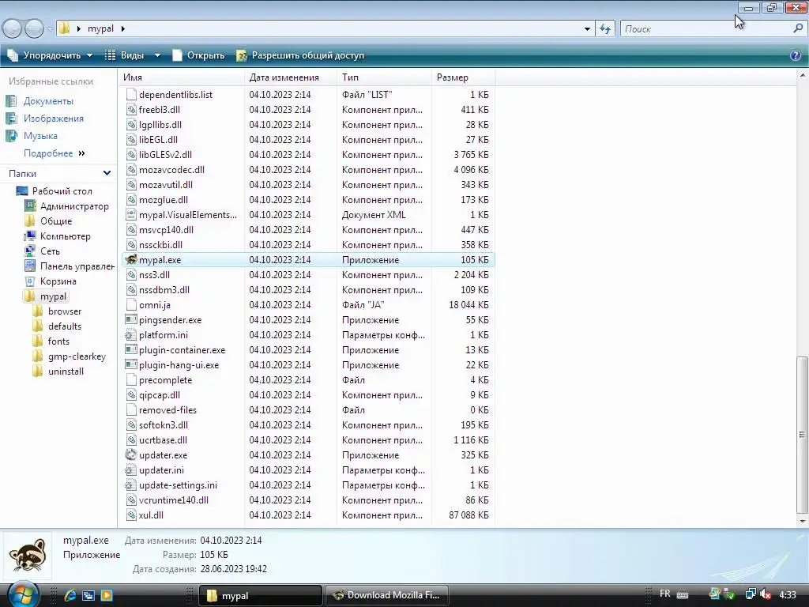Image resolution: width=809 pixels, height=607 pixels.
Task: Click the breadcrumb arrow after mypal
Action: (122, 29)
